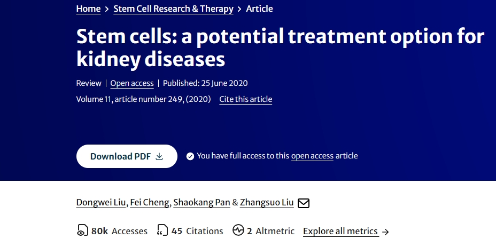Click the Citations quote icon
The width and height of the screenshot is (496, 247).
[162, 231]
